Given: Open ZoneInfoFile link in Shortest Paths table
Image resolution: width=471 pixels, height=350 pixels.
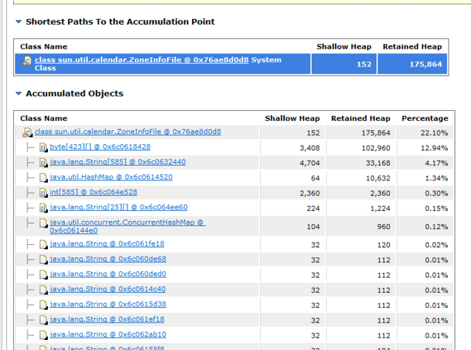Looking at the screenshot, I should (x=141, y=60).
